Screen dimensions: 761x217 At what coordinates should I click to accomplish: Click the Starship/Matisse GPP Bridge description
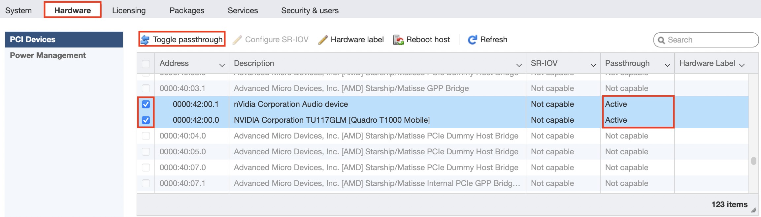351,88
